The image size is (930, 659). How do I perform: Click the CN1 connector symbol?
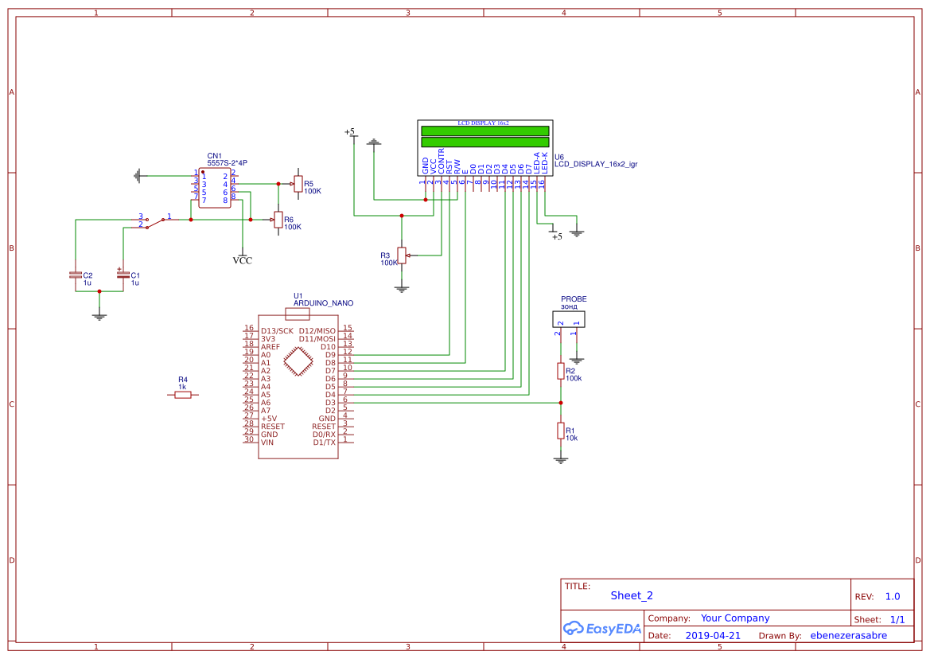point(213,186)
